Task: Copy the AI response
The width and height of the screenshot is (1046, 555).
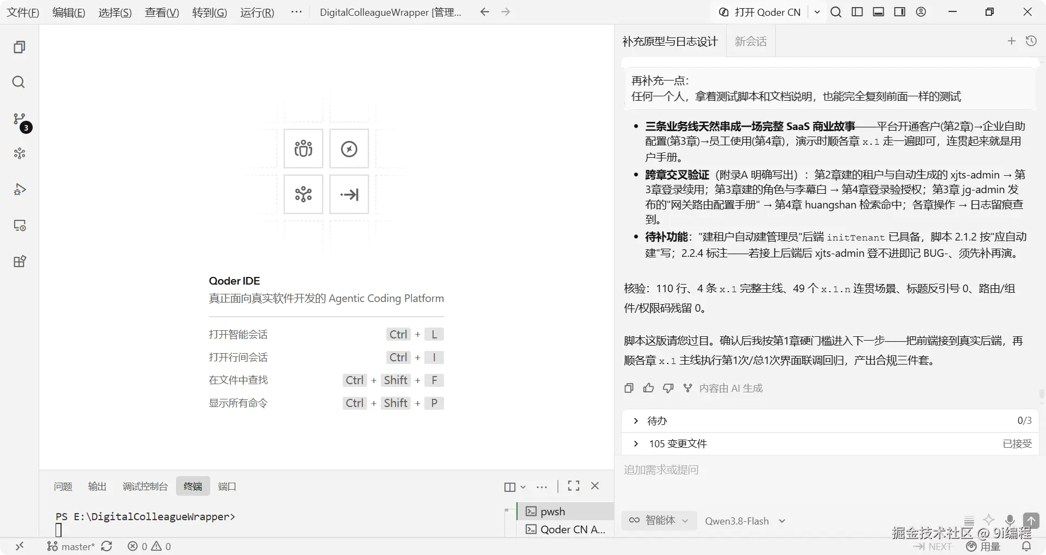Action: (x=629, y=388)
